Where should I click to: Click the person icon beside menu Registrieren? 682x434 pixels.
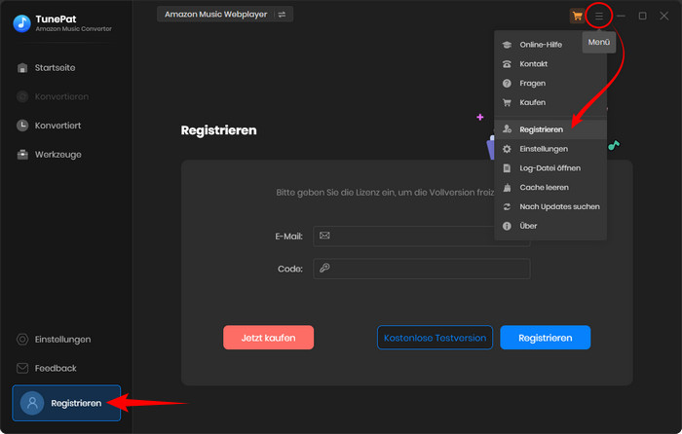click(x=507, y=129)
